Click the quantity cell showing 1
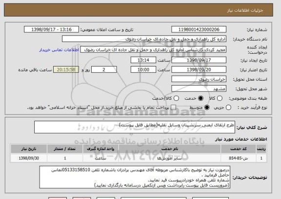This screenshot has width=281, height=199. click(65, 158)
